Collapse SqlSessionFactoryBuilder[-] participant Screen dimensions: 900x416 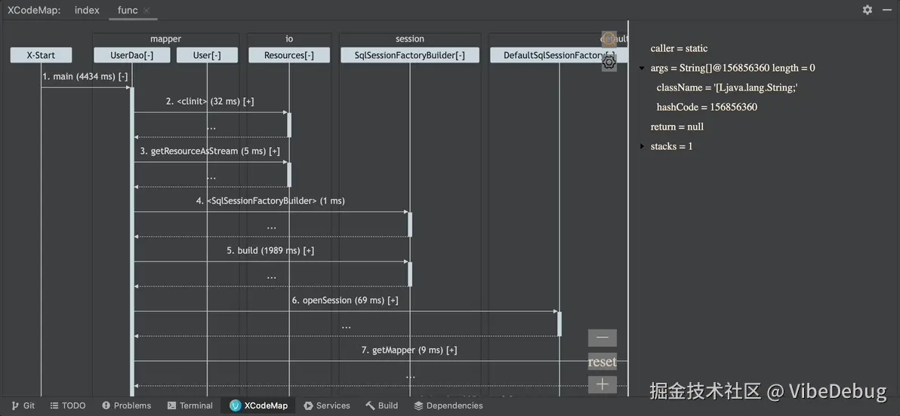pyautogui.click(x=410, y=56)
